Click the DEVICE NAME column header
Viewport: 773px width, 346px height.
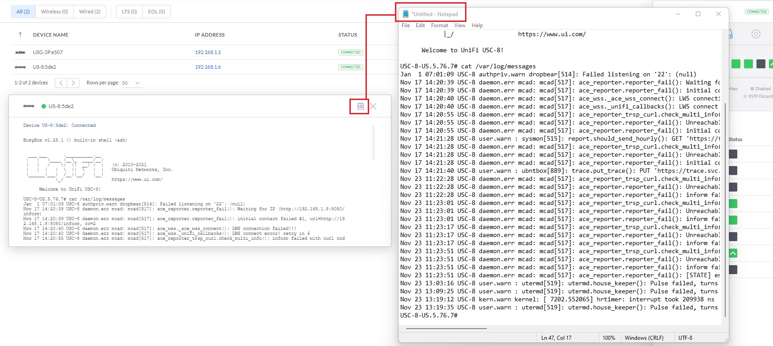[51, 35]
